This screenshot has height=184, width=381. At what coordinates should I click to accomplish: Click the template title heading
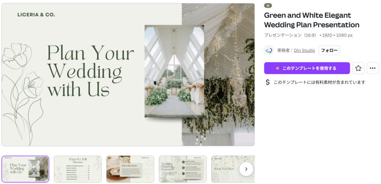tap(311, 20)
